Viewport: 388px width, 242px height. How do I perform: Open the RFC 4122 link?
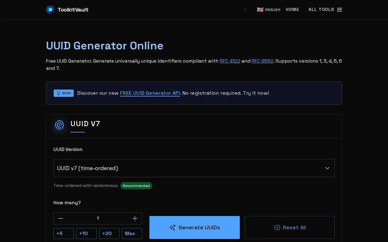(x=230, y=61)
